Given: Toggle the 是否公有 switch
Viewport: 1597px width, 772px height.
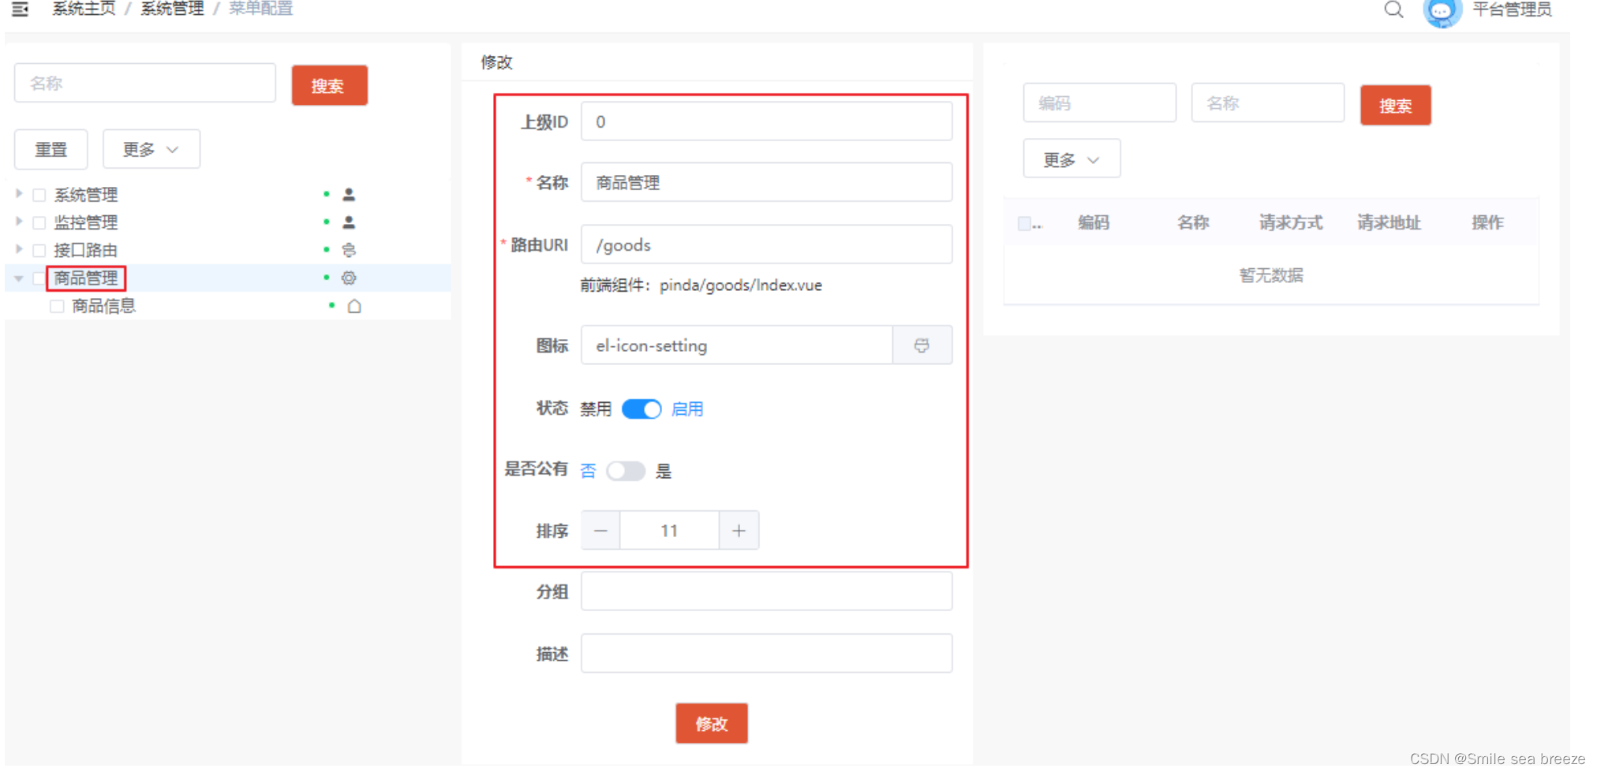Looking at the screenshot, I should pyautogui.click(x=626, y=471).
